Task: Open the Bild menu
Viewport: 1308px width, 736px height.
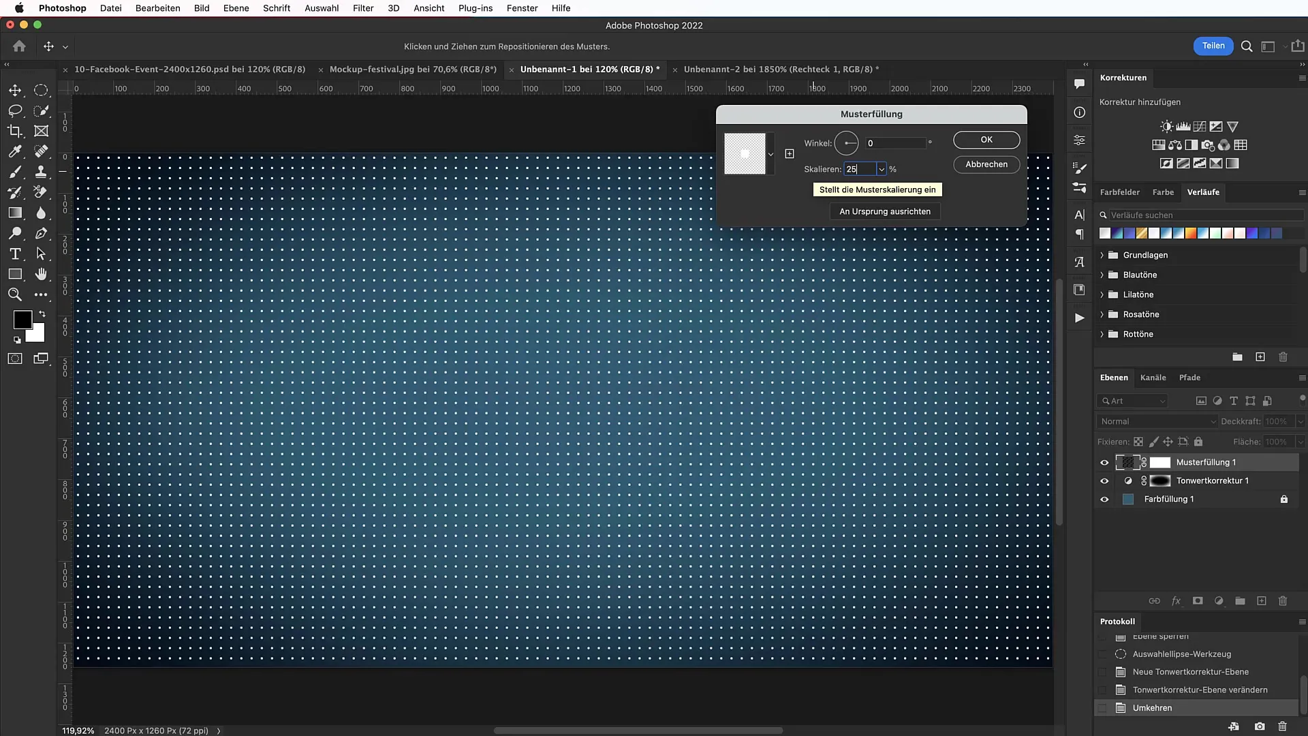Action: click(201, 8)
